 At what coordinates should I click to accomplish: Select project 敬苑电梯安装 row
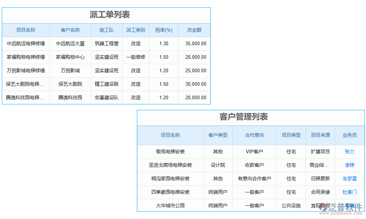[x=170, y=151]
